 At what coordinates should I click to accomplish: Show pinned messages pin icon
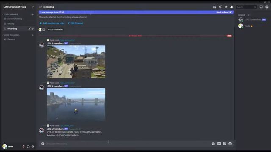click(226, 7)
